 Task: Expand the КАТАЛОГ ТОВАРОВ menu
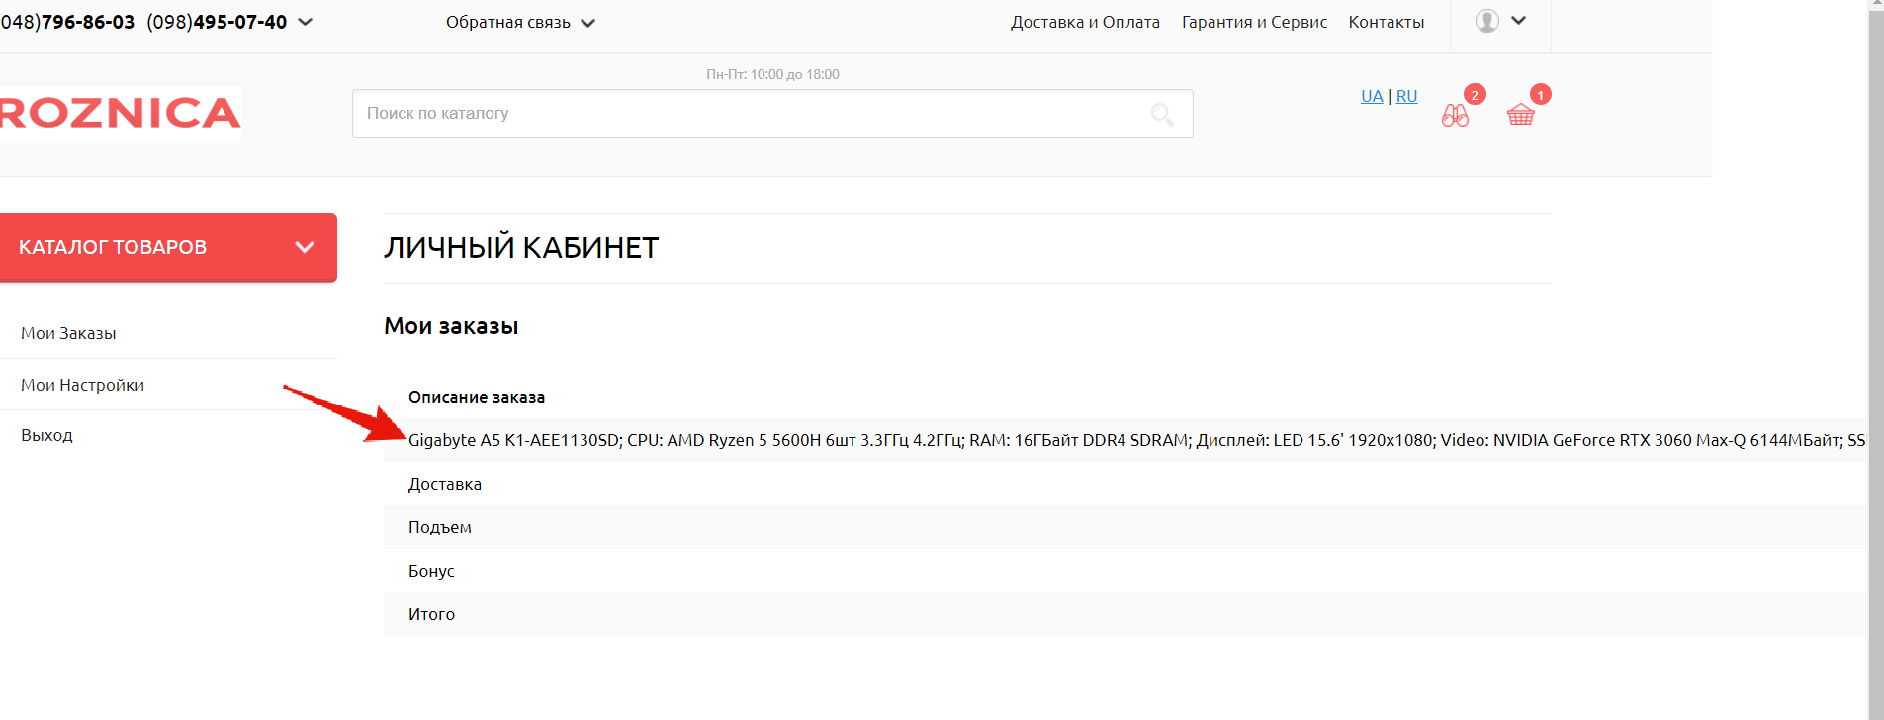168,247
